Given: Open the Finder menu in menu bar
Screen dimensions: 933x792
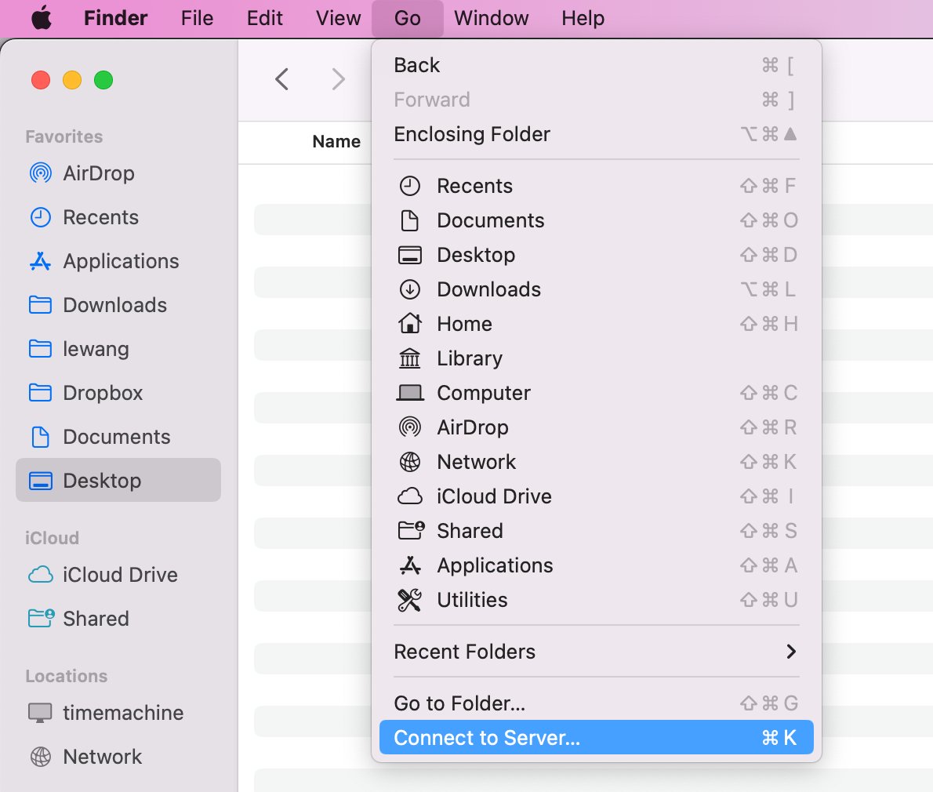Looking at the screenshot, I should pos(115,18).
